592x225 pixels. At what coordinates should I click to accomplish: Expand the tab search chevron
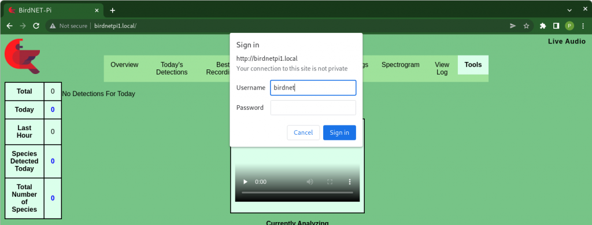click(569, 10)
